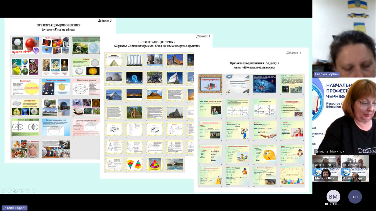Open the slideshow more options icon

click(34, 190)
